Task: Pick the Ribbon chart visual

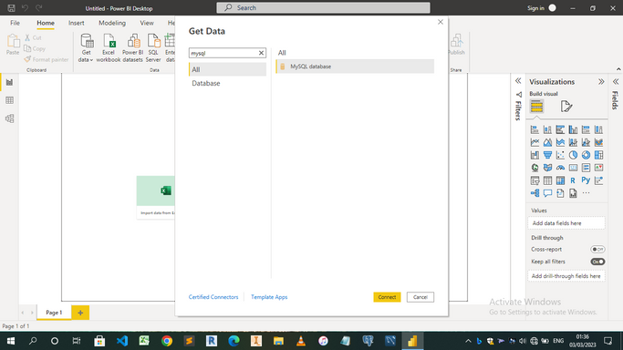Action: click(x=598, y=142)
